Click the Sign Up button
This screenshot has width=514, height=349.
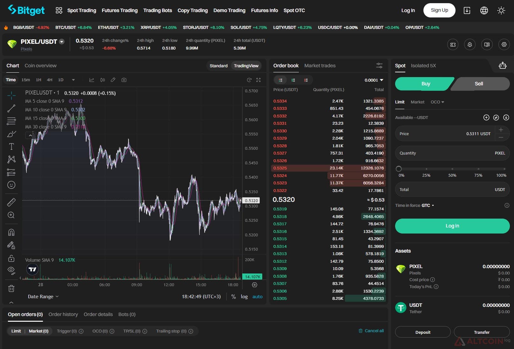[439, 10]
